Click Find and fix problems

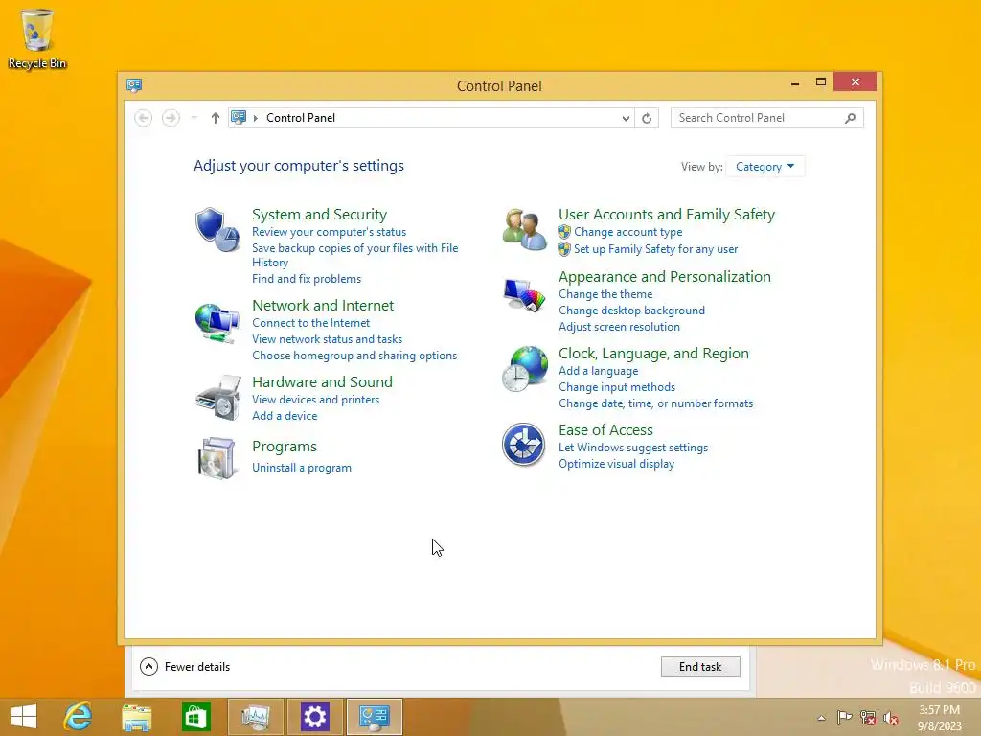click(x=307, y=279)
